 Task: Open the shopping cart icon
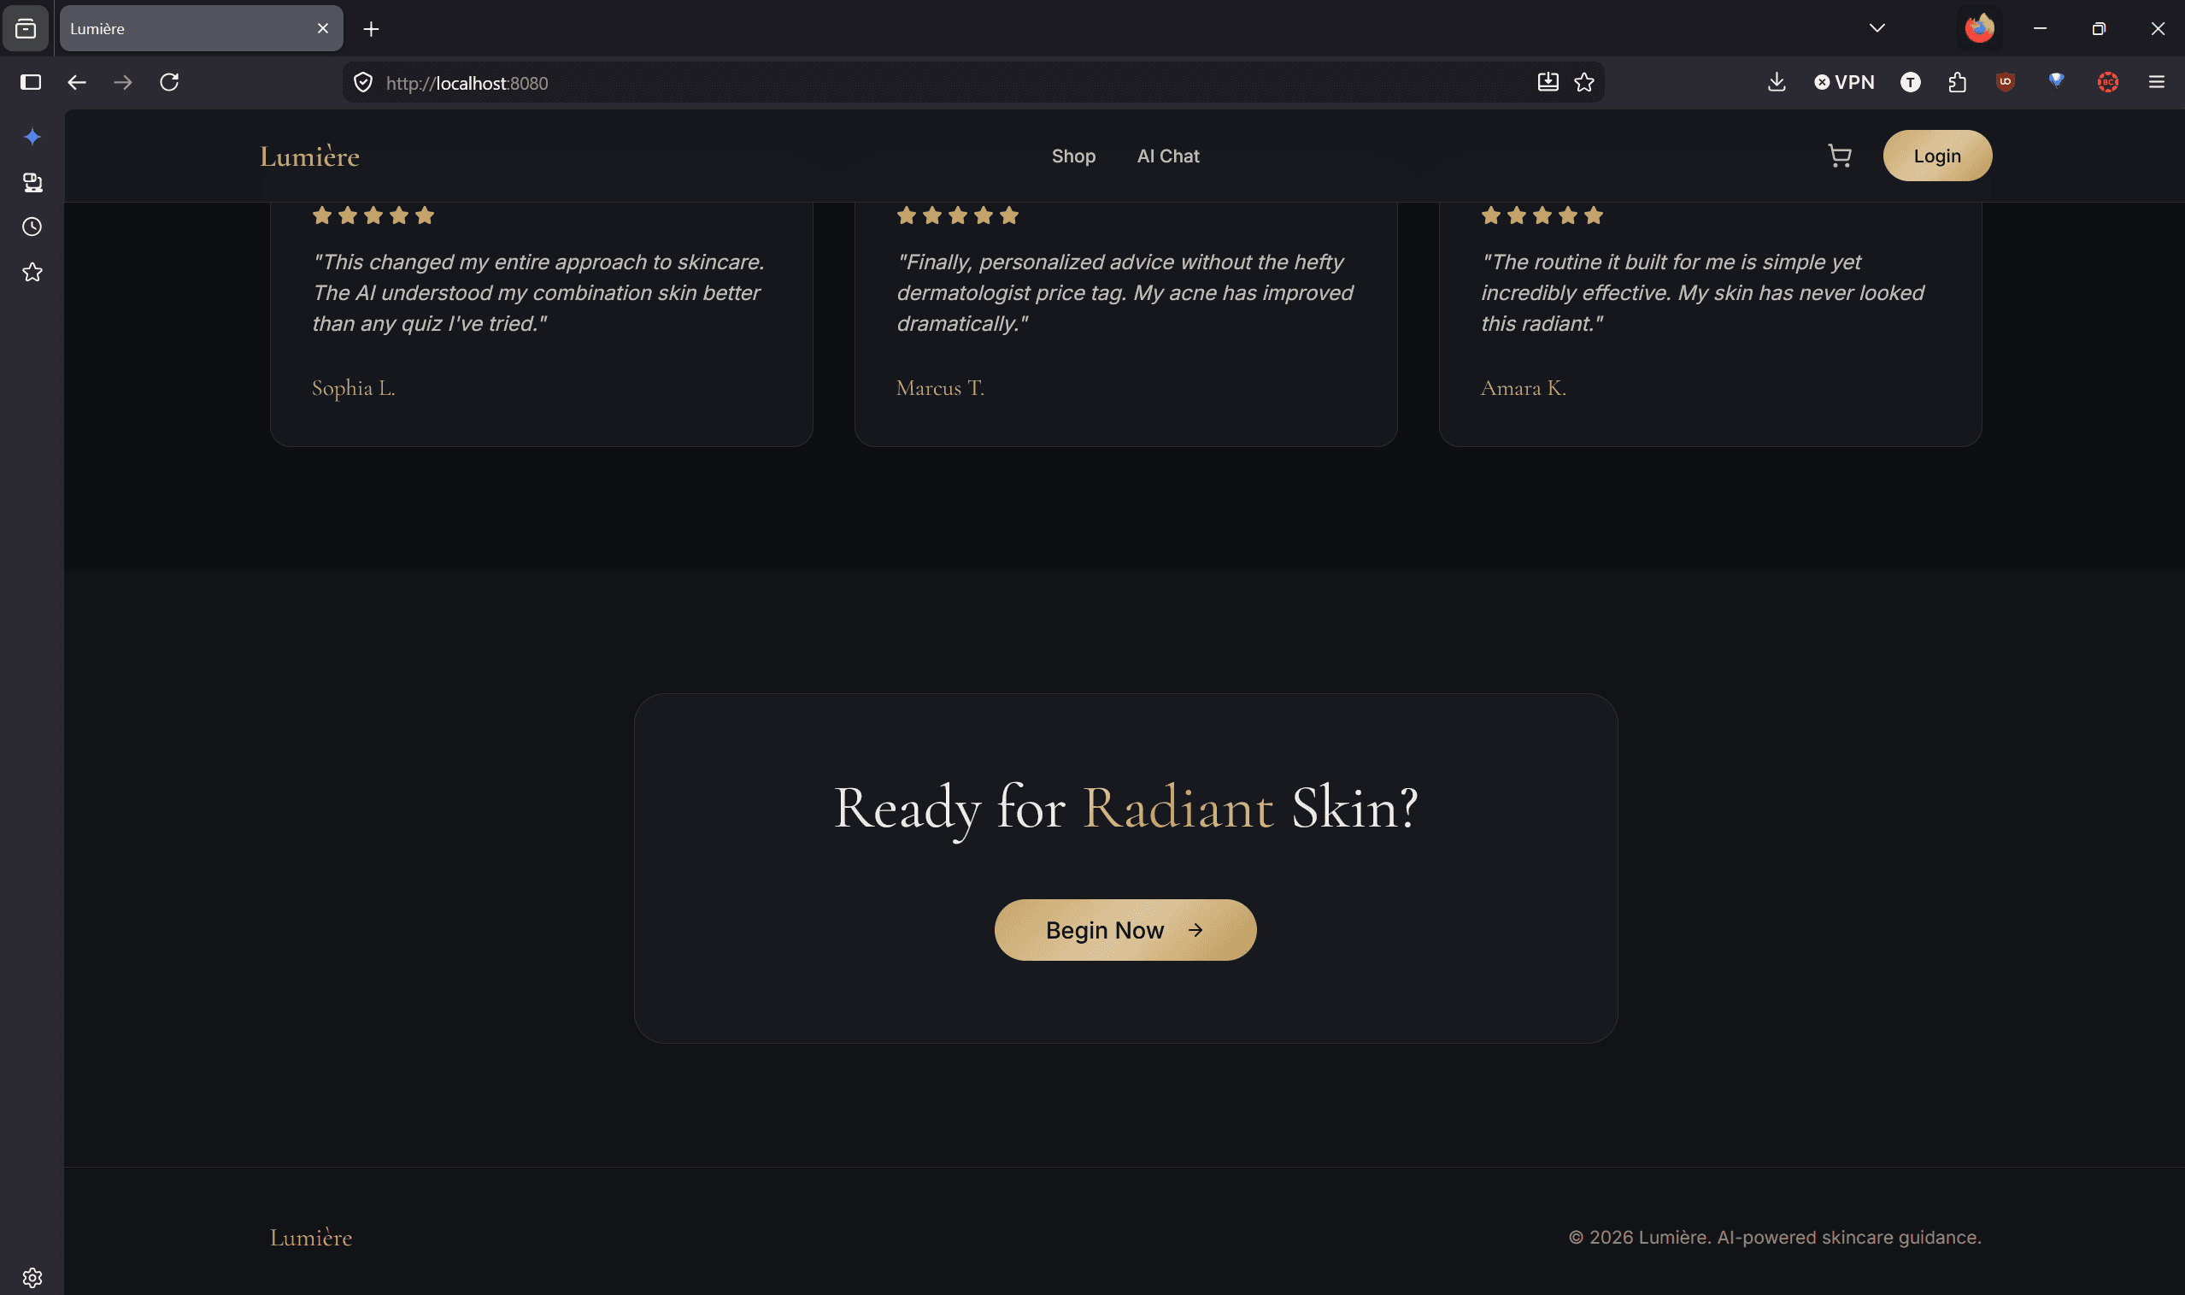point(1840,156)
